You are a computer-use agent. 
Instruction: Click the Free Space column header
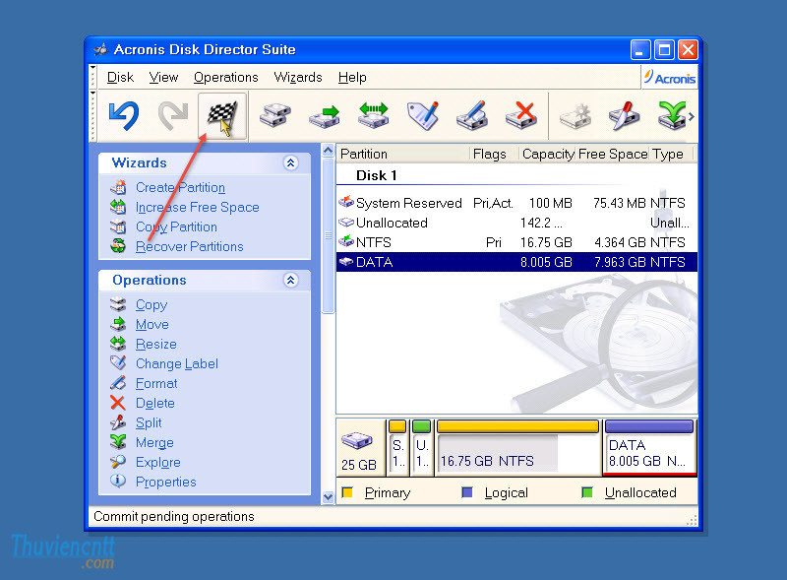point(613,154)
